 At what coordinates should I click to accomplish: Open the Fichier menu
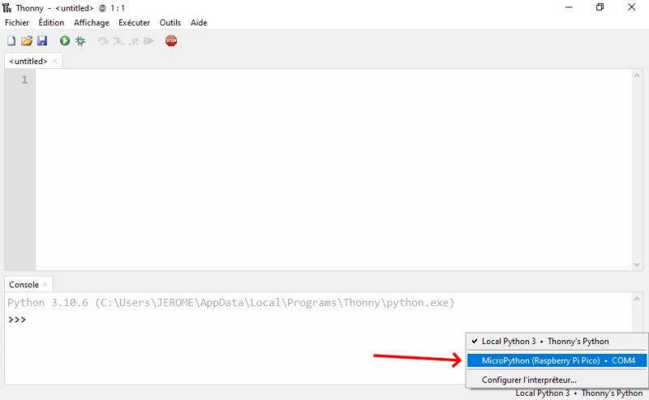click(17, 23)
